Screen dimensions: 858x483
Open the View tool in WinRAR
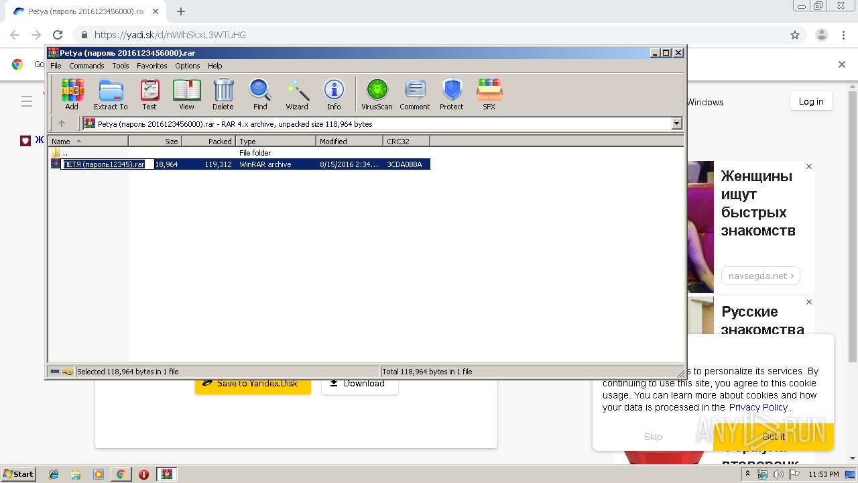click(186, 94)
